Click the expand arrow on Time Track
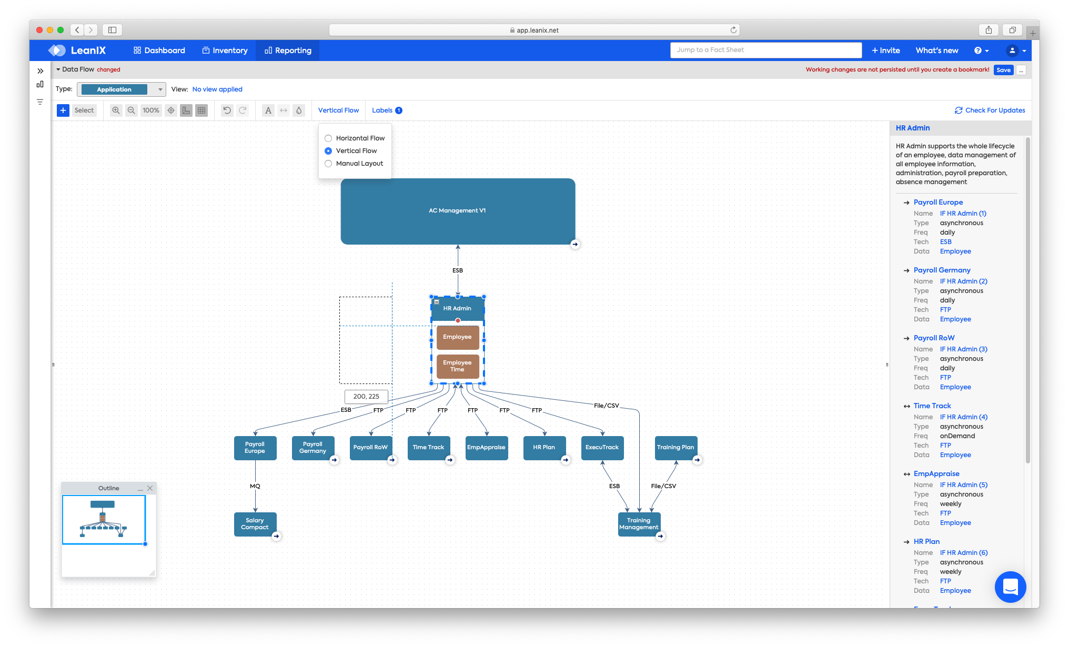The height and width of the screenshot is (647, 1069). [450, 460]
